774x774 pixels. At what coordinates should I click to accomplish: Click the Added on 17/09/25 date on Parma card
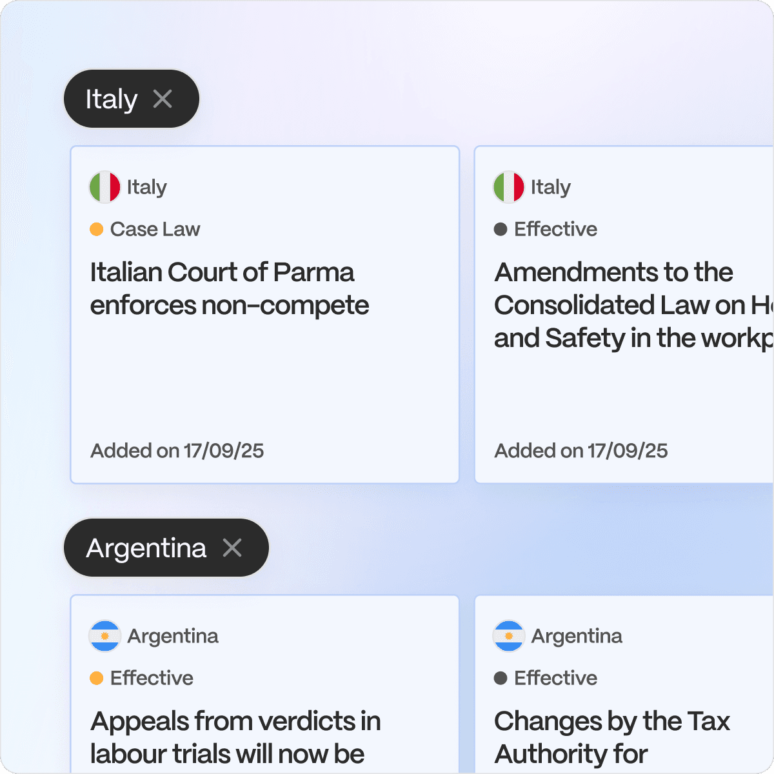coord(177,450)
